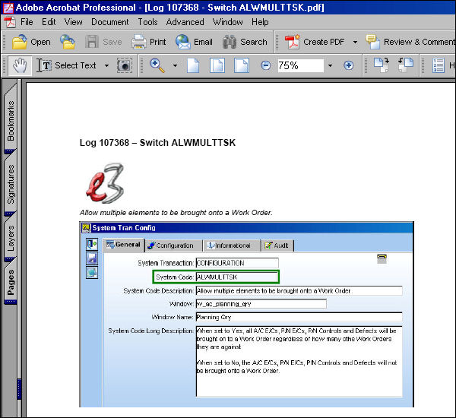
Task: Click the heading Log 107368 – Switch ALWMULTTSK
Action: tap(157, 143)
